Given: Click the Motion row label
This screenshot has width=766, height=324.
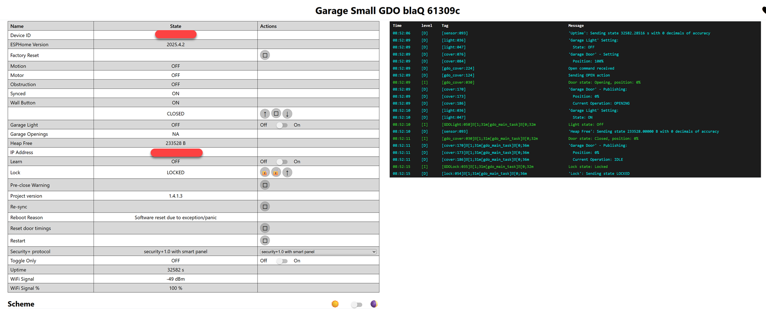Looking at the screenshot, I should (18, 66).
